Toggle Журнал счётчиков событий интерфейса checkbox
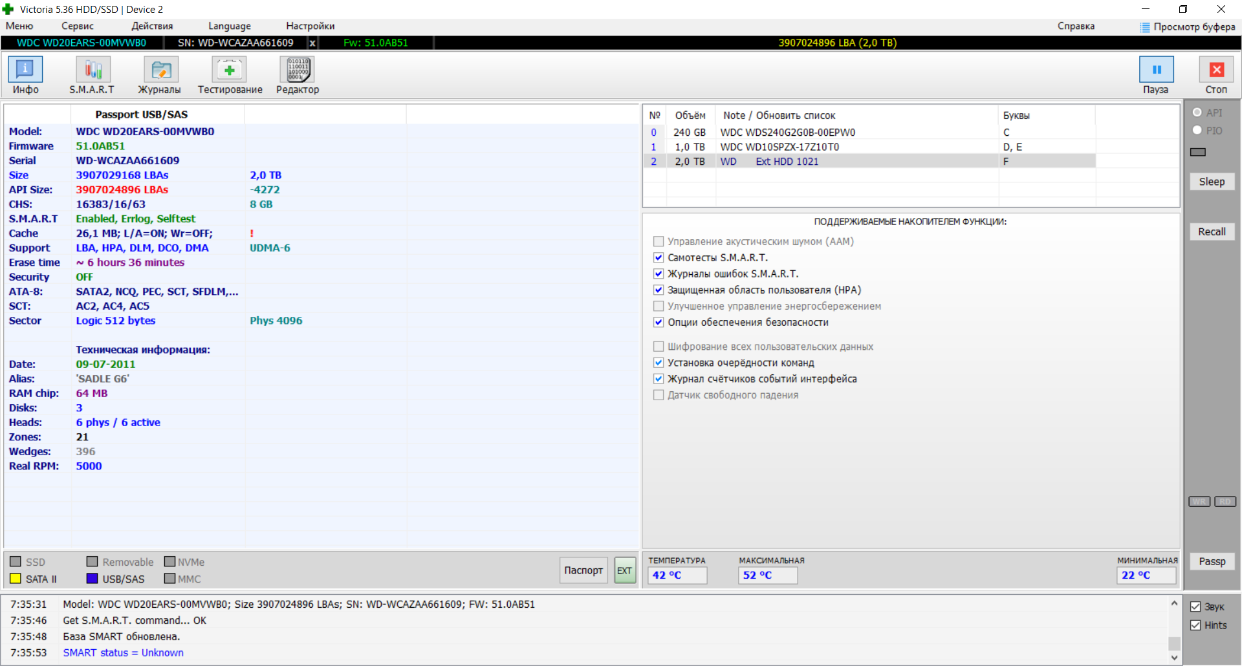 coord(659,379)
